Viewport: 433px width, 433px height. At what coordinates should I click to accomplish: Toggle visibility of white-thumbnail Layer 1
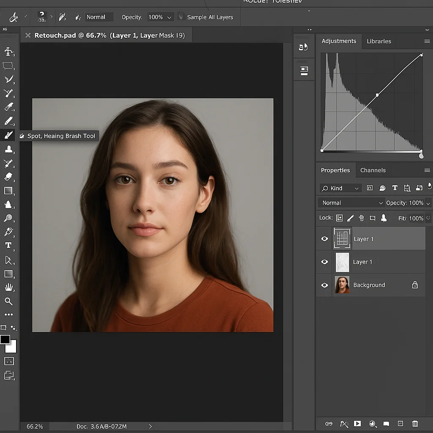[325, 262]
